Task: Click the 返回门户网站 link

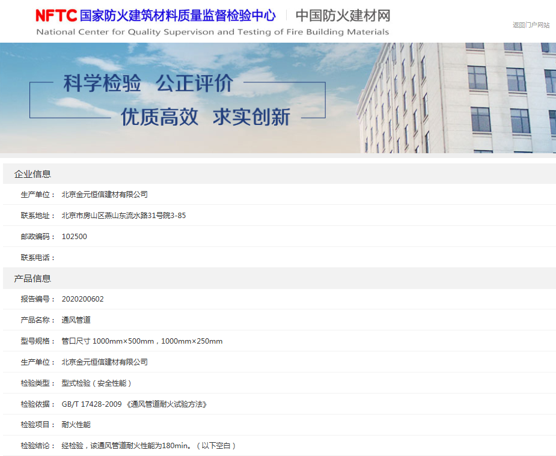Action: pos(531,25)
